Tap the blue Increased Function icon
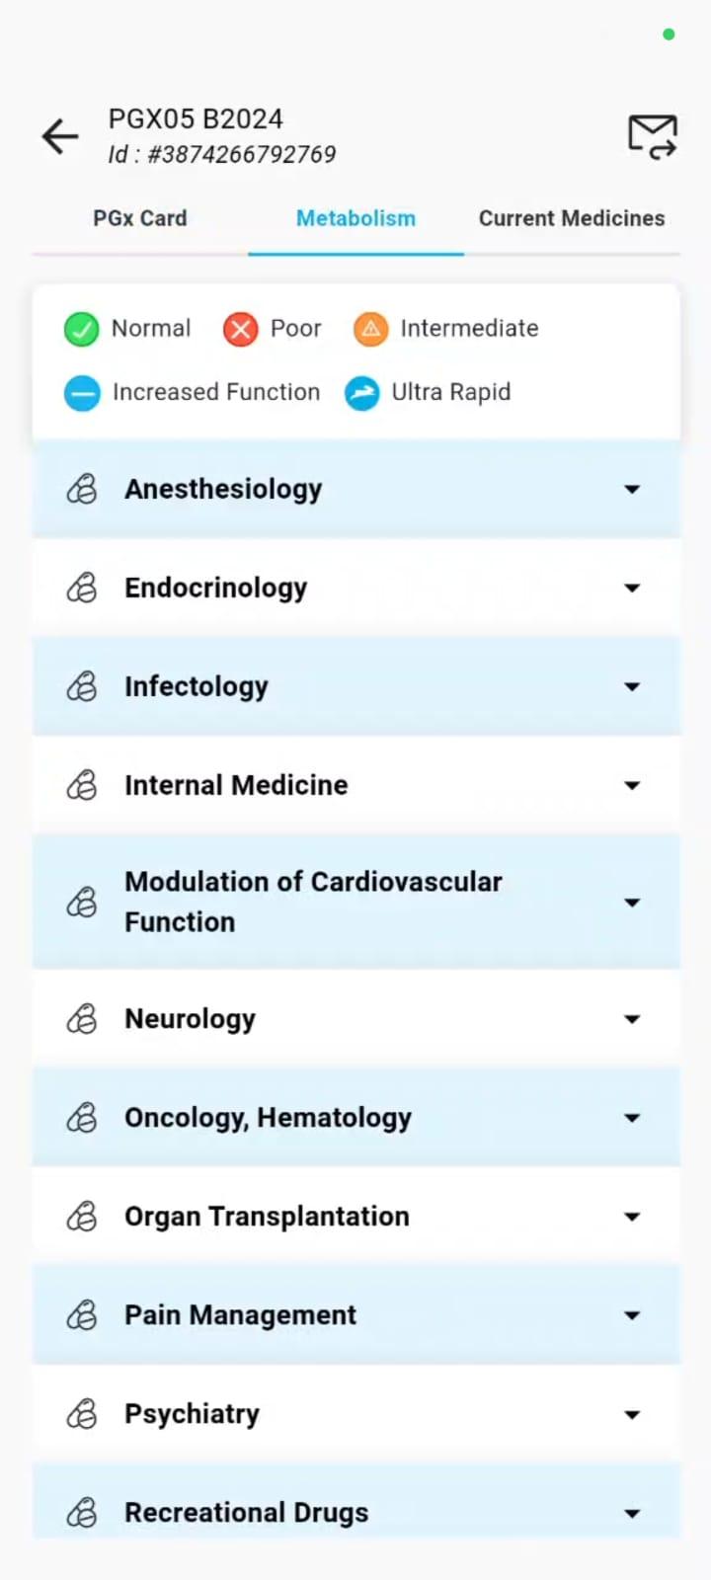Viewport: 711px width, 1580px height. coord(82,393)
